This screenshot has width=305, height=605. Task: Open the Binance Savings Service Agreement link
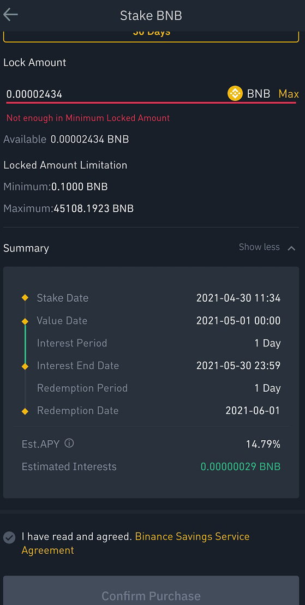(135, 543)
